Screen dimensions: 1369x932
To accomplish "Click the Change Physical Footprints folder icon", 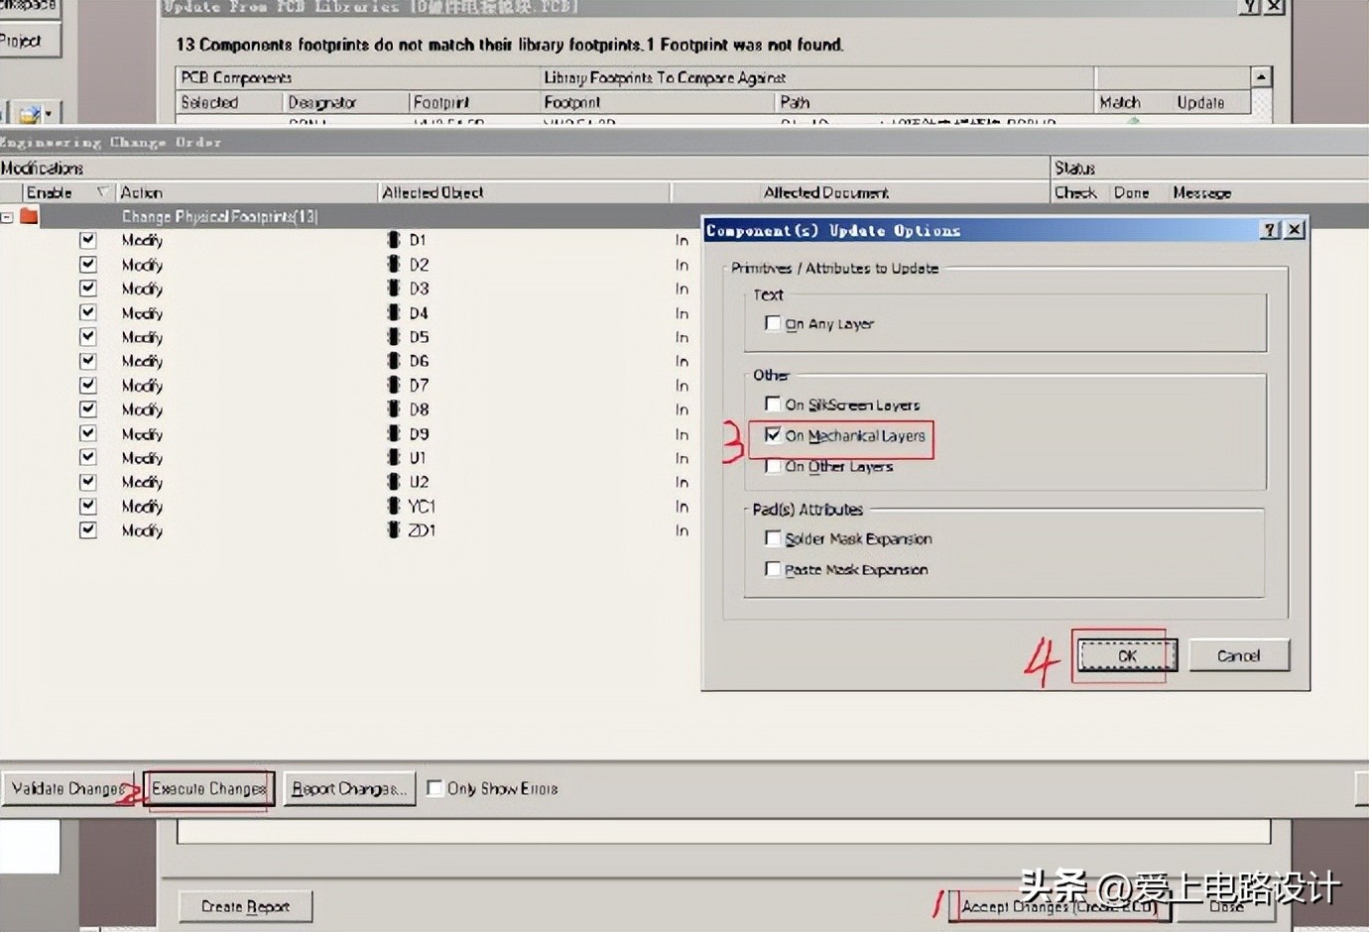I will [x=29, y=216].
